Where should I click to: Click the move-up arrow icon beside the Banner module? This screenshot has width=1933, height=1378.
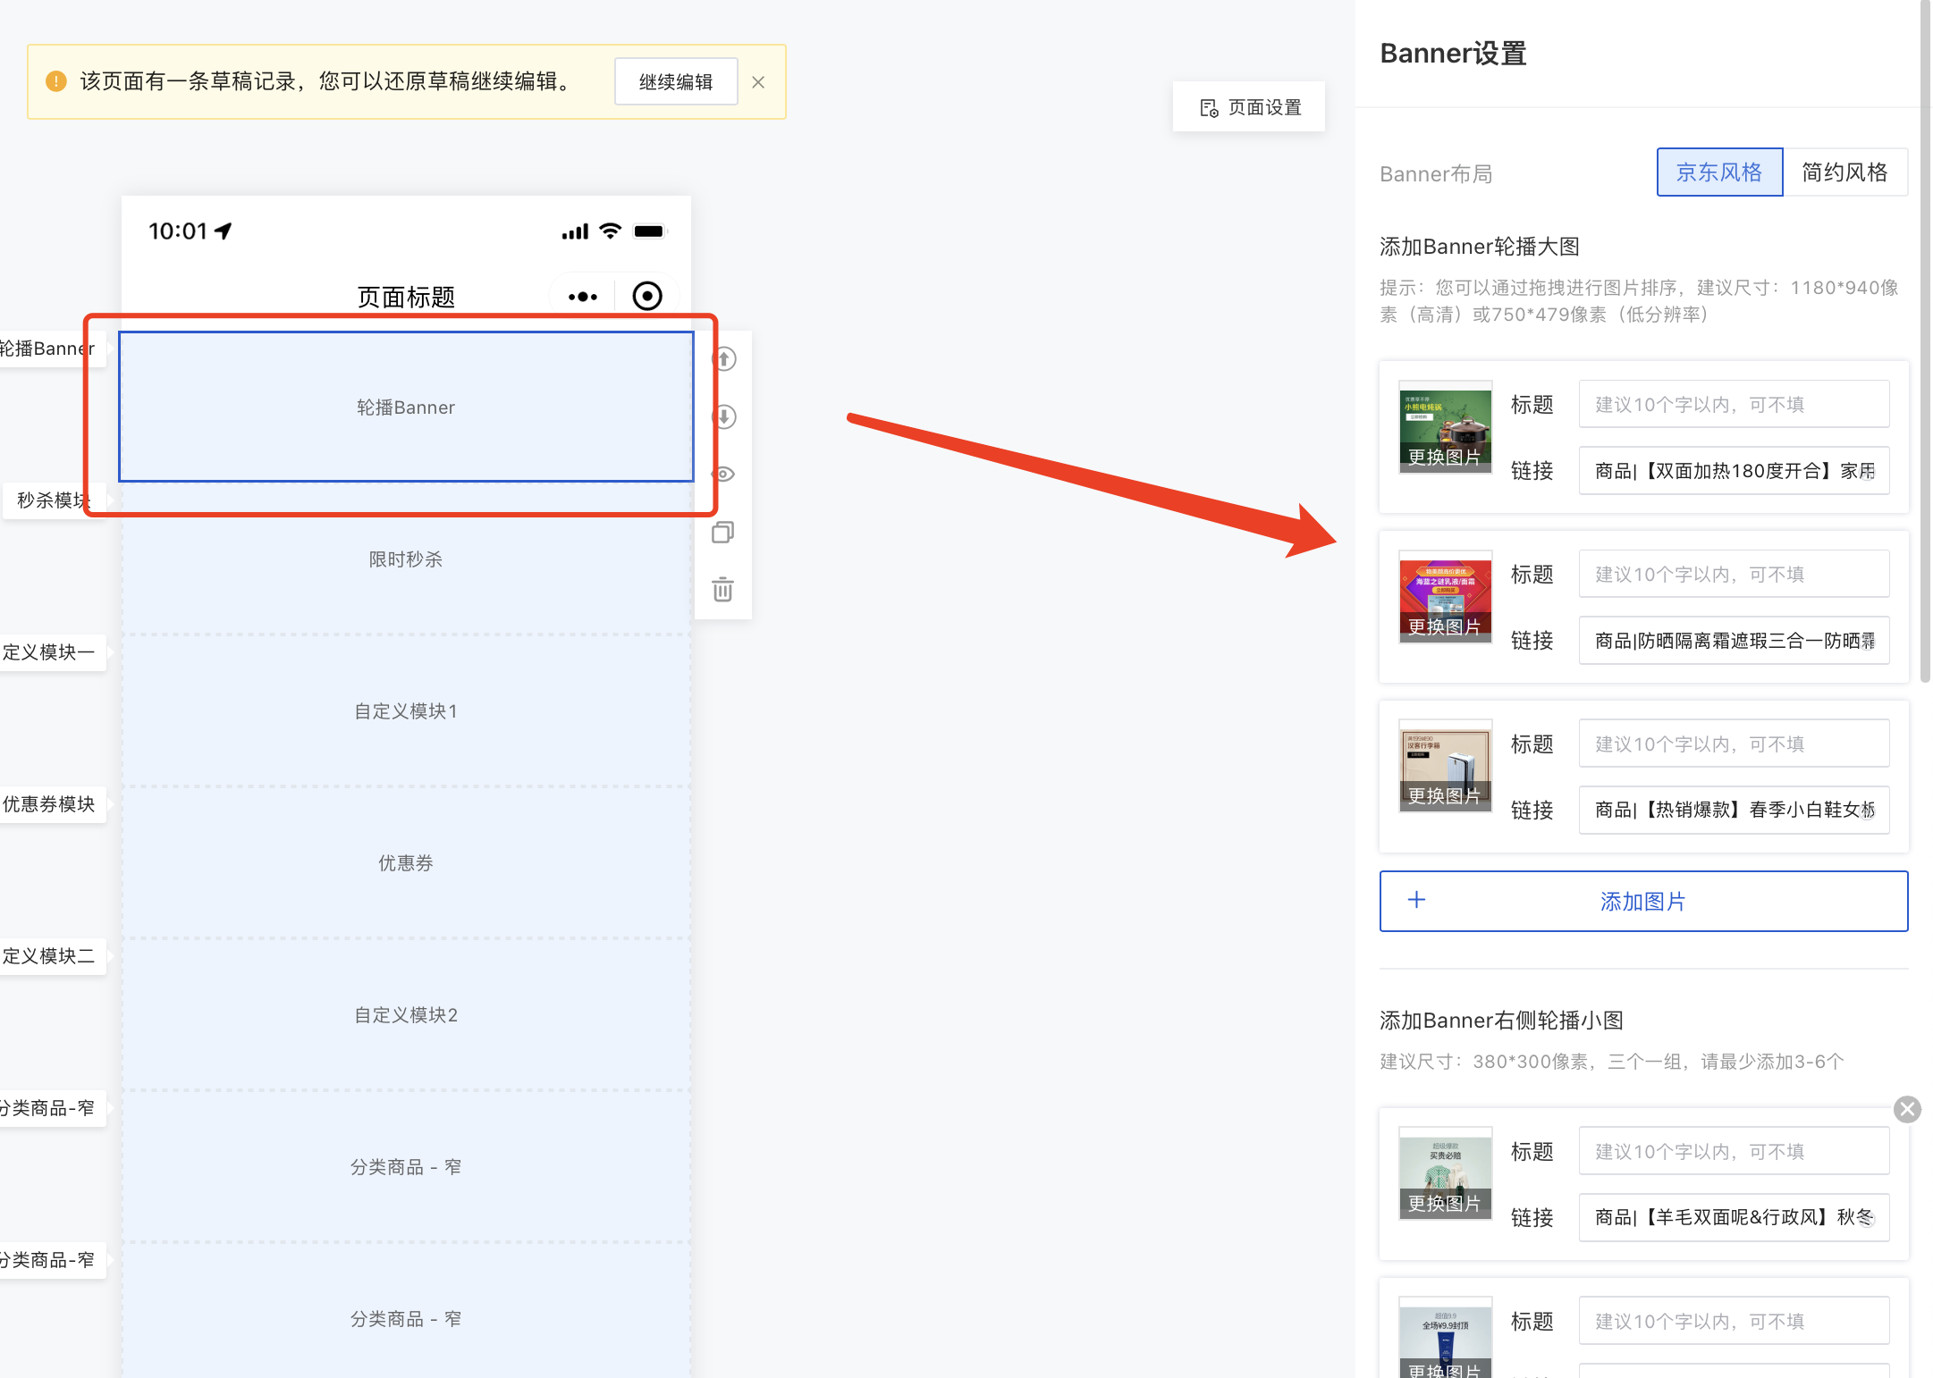pyautogui.click(x=724, y=359)
